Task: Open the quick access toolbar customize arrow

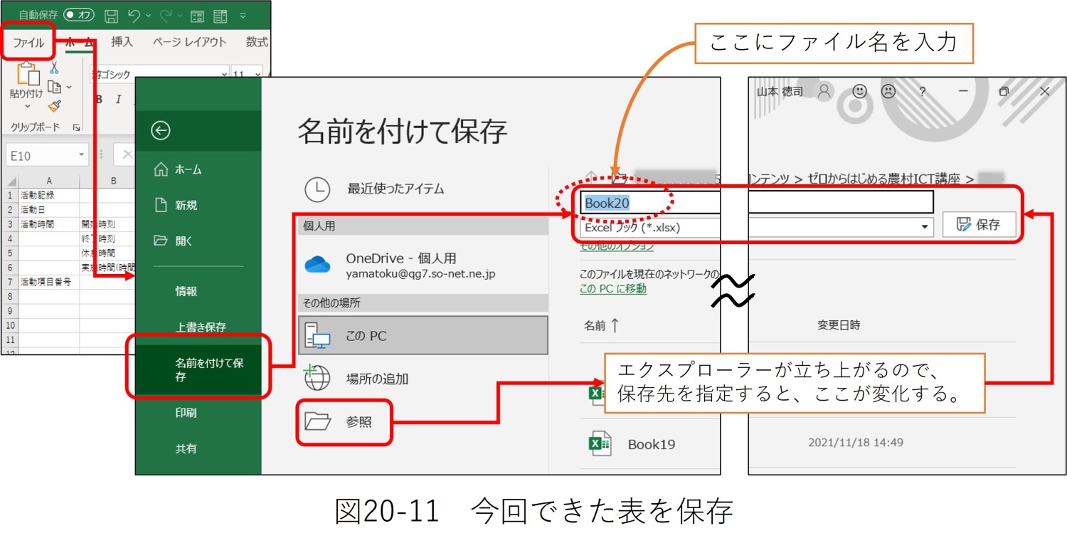Action: click(243, 15)
